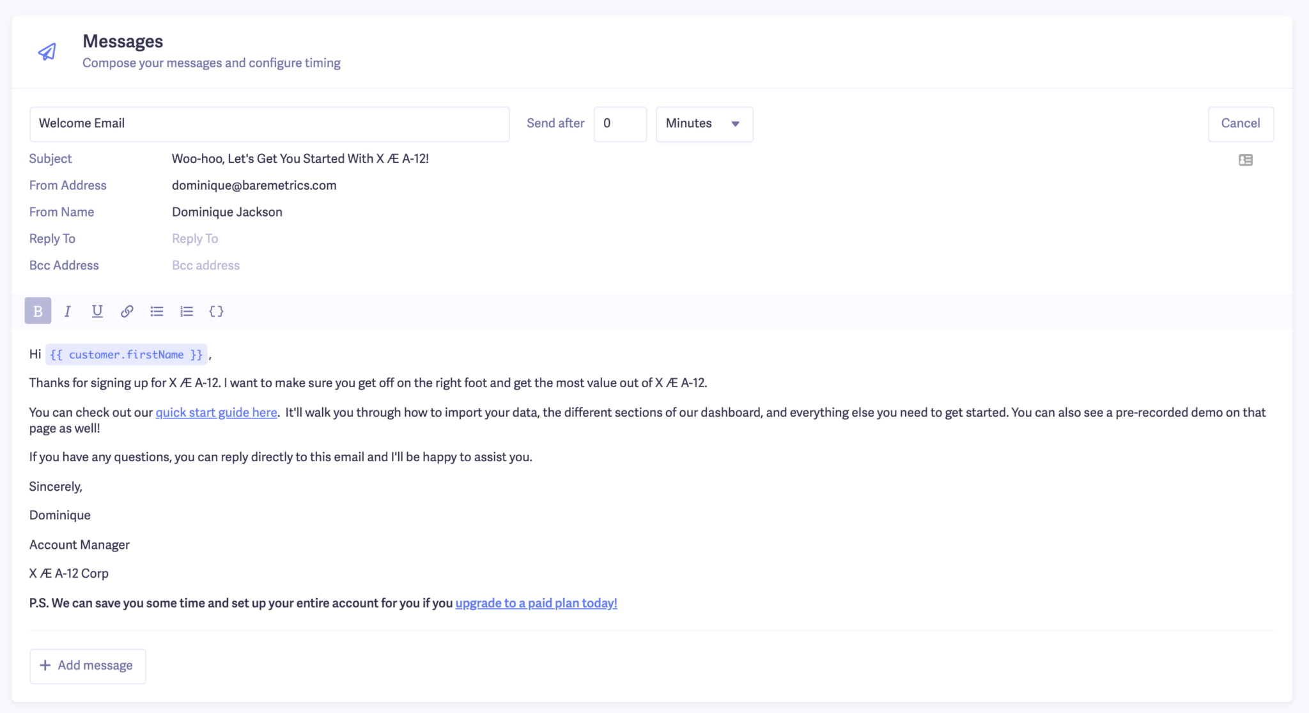This screenshot has width=1309, height=713.
Task: Open the Minutes time unit dropdown
Action: [697, 124]
